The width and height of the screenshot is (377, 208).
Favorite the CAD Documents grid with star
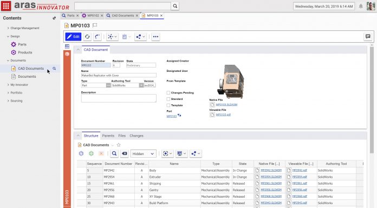(x=119, y=145)
